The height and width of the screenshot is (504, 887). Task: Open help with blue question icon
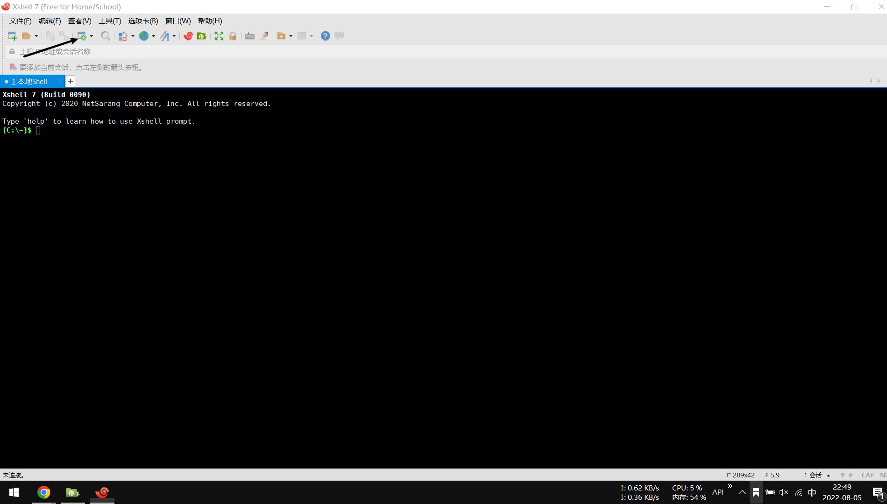pos(326,36)
